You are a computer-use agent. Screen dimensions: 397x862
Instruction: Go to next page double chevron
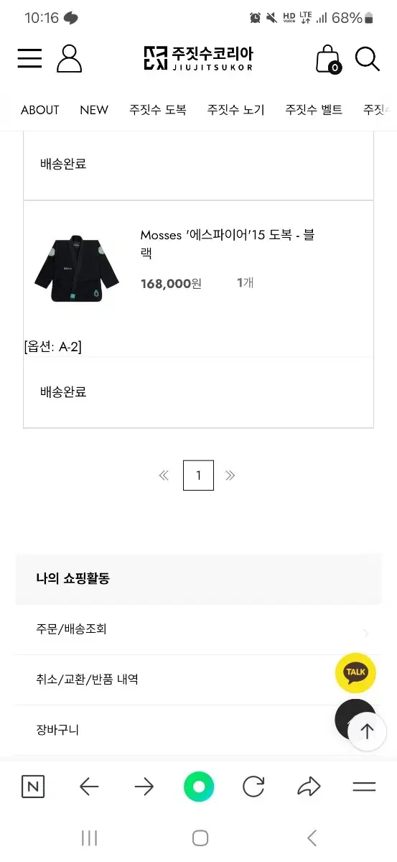point(230,475)
